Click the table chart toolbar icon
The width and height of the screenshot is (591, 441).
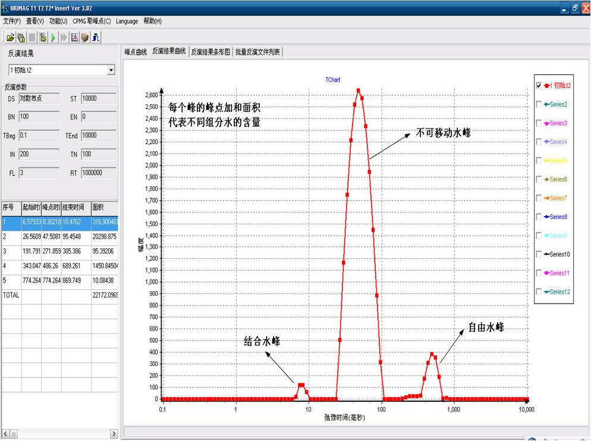[74, 37]
